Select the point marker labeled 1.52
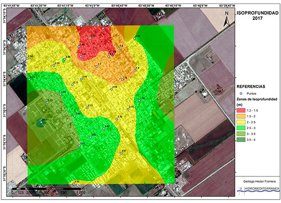The width and height of the screenshot is (281, 203). point(90,38)
